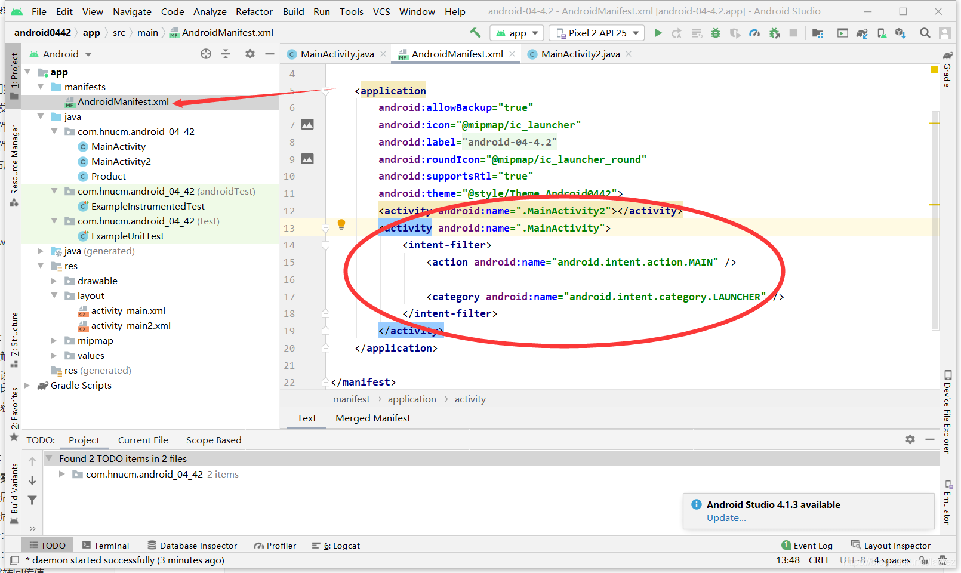Open the app run configuration dropdown
Screen dimensions: 961x573
tap(516, 33)
